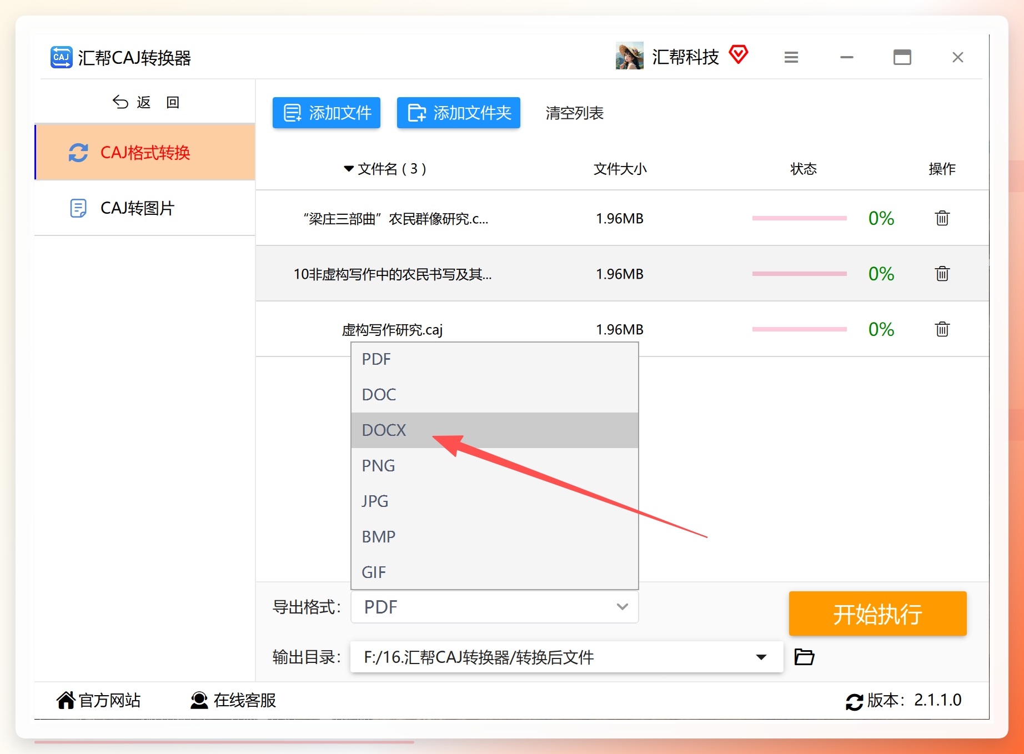
Task: Open the output folder browse icon
Action: pos(804,657)
